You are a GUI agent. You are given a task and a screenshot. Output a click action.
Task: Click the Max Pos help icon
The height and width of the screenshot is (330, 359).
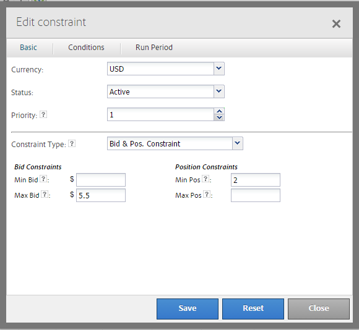coord(207,194)
